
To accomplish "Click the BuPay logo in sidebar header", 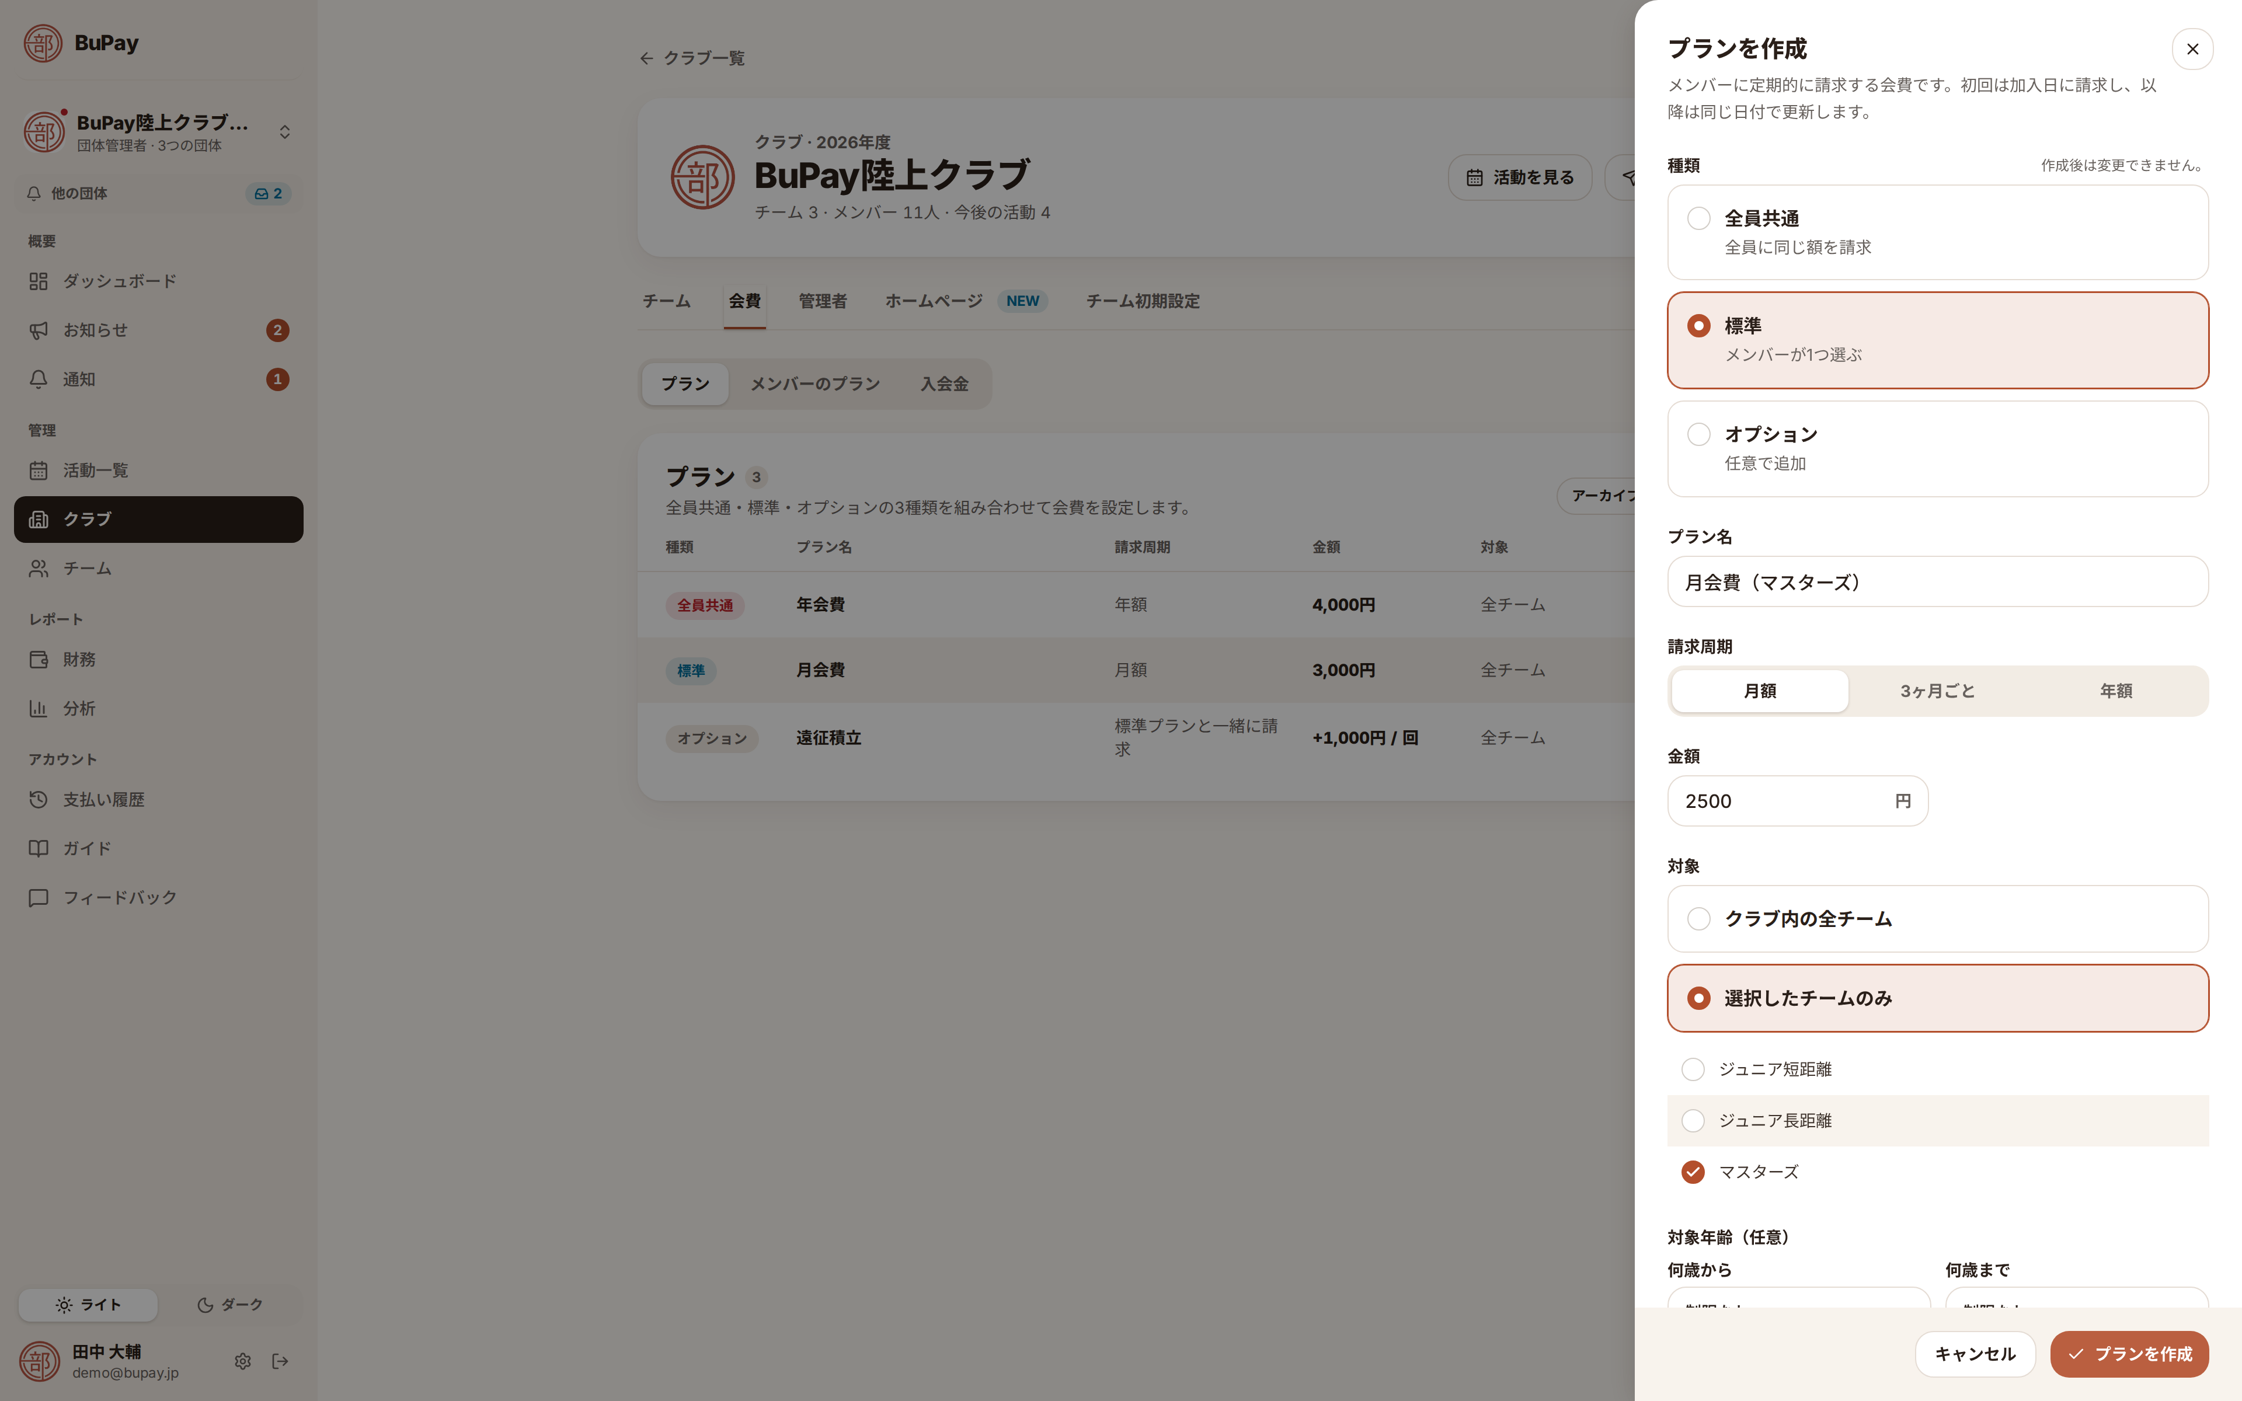I will pos(43,44).
